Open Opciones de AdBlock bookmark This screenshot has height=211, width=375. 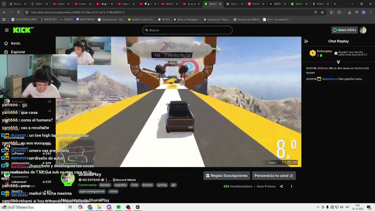[246, 20]
